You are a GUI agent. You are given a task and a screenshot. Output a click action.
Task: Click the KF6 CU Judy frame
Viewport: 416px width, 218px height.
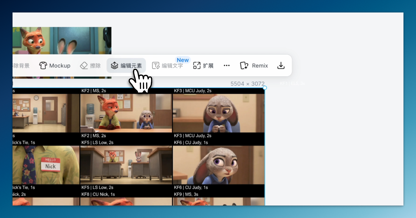218,165
